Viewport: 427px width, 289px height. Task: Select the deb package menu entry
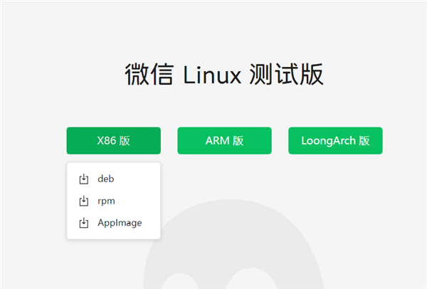(x=106, y=179)
